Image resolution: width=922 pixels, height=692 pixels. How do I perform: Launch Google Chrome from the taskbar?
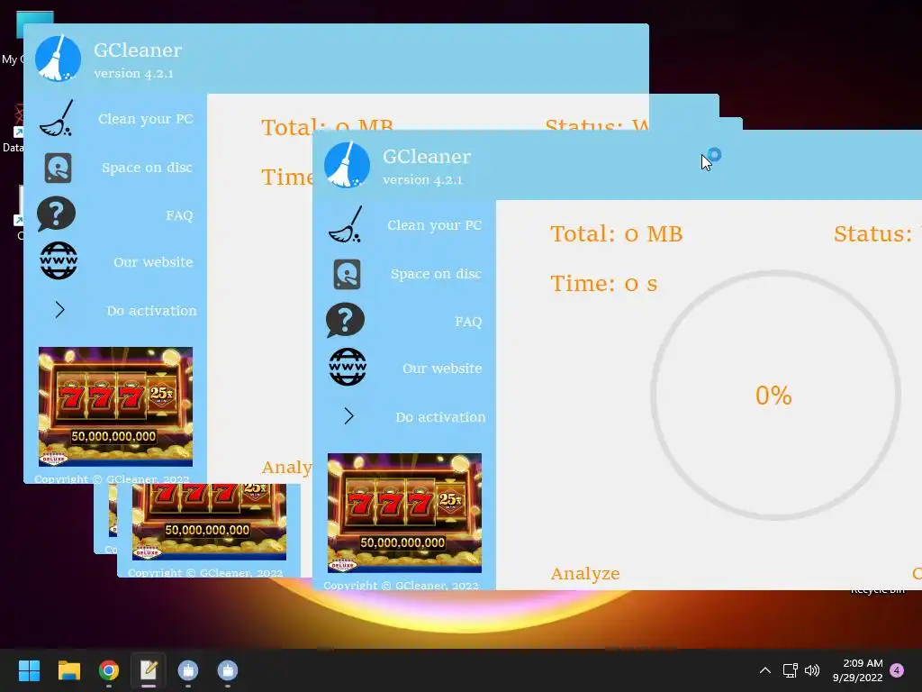pos(109,670)
